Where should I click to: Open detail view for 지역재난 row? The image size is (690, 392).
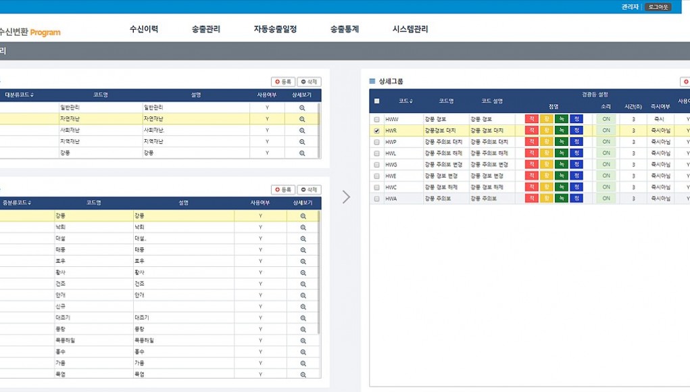point(303,141)
